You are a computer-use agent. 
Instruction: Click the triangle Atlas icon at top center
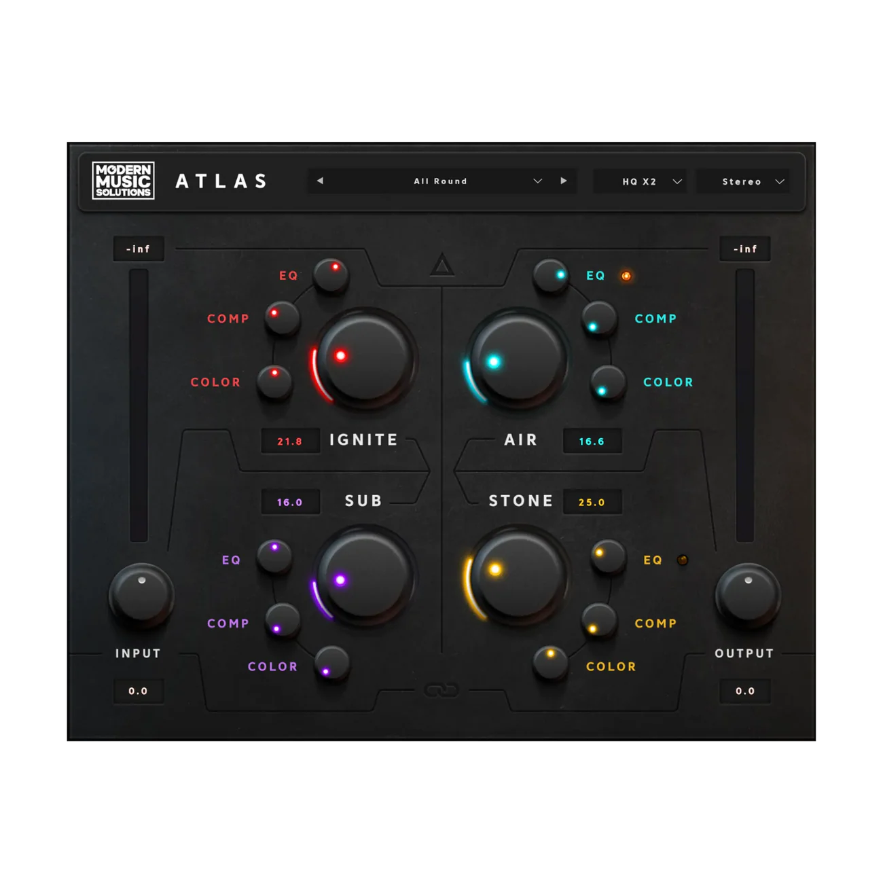pos(442,266)
